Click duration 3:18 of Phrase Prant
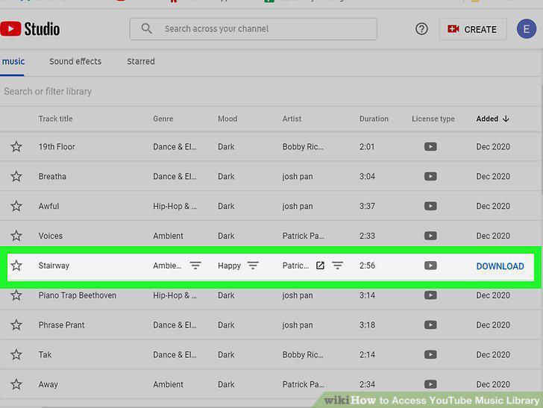The image size is (543, 408). coord(367,325)
